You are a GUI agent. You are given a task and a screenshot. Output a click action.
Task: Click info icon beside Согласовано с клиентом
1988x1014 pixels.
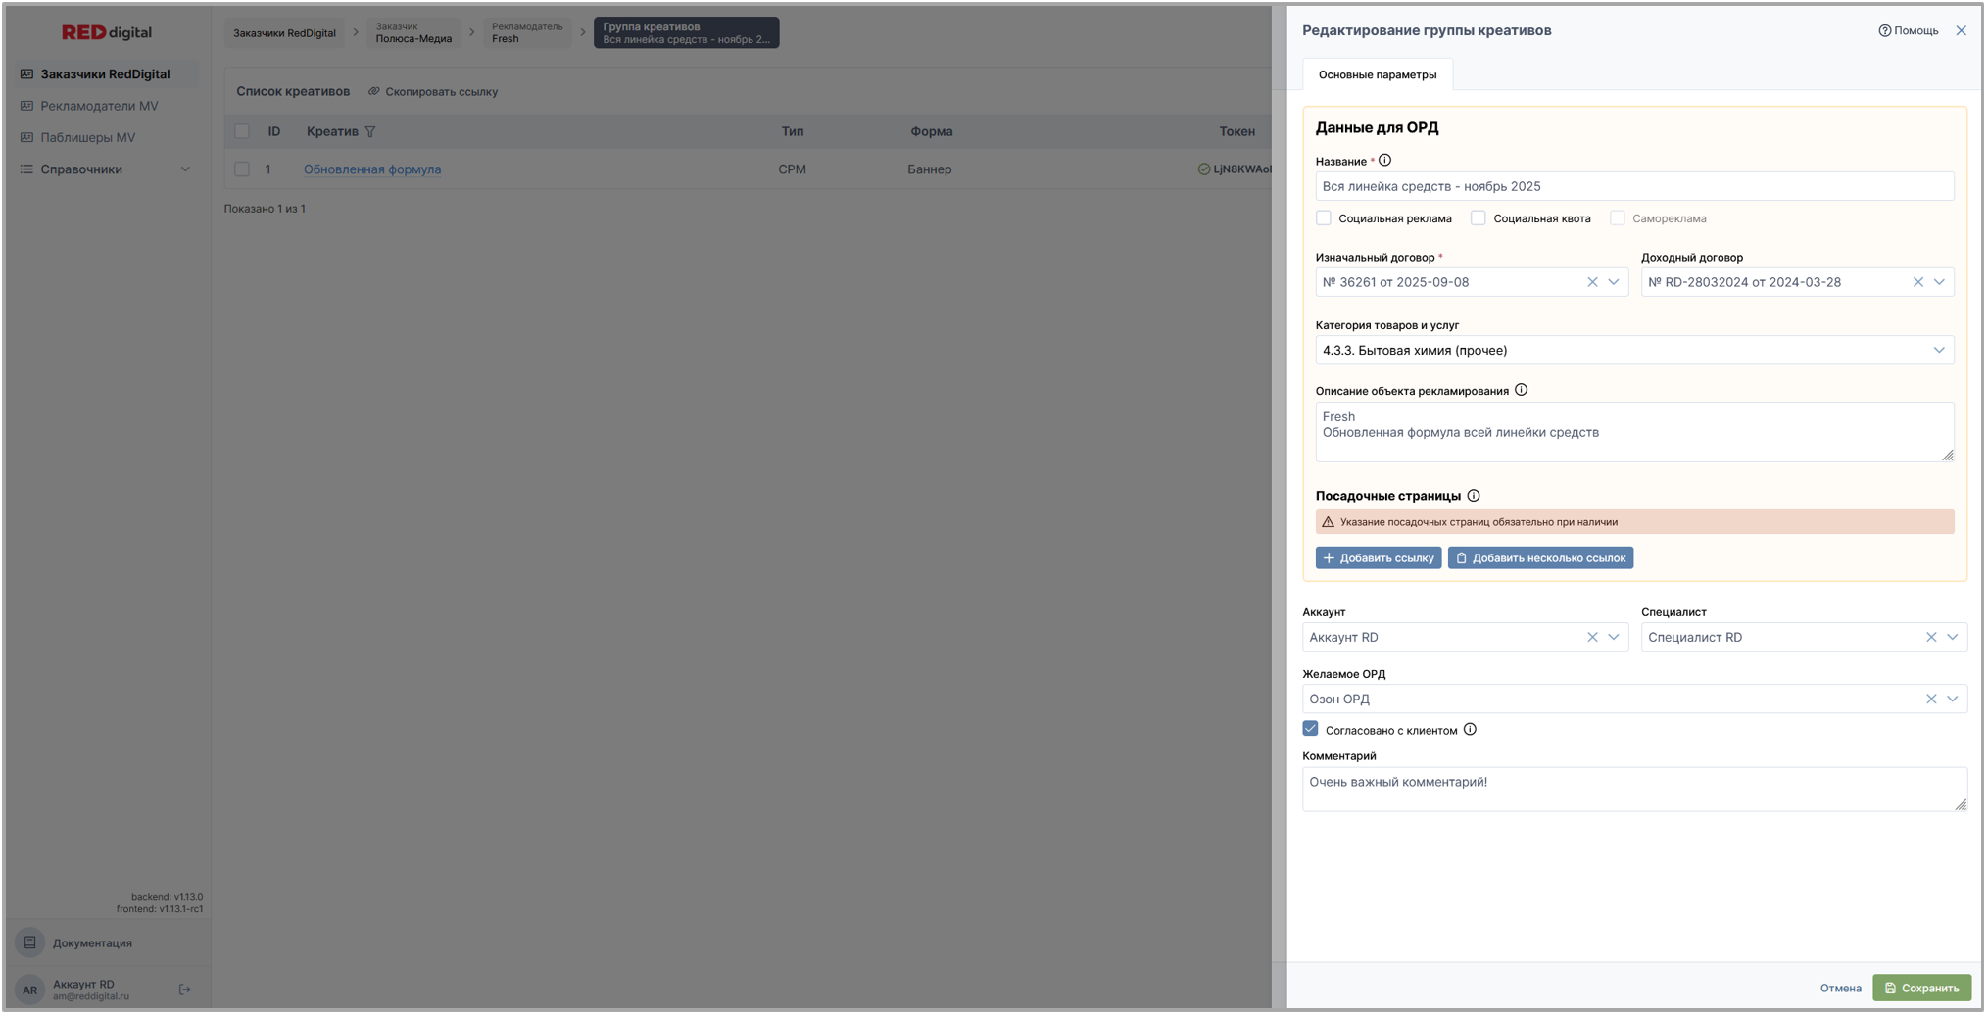1469,730
